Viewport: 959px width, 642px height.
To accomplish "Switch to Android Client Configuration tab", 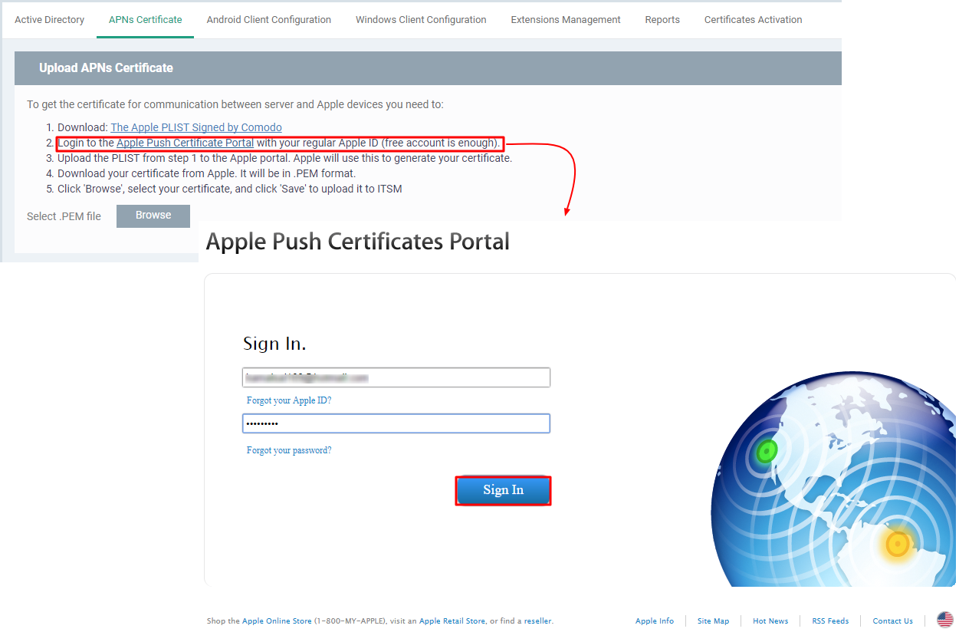I will coord(269,20).
